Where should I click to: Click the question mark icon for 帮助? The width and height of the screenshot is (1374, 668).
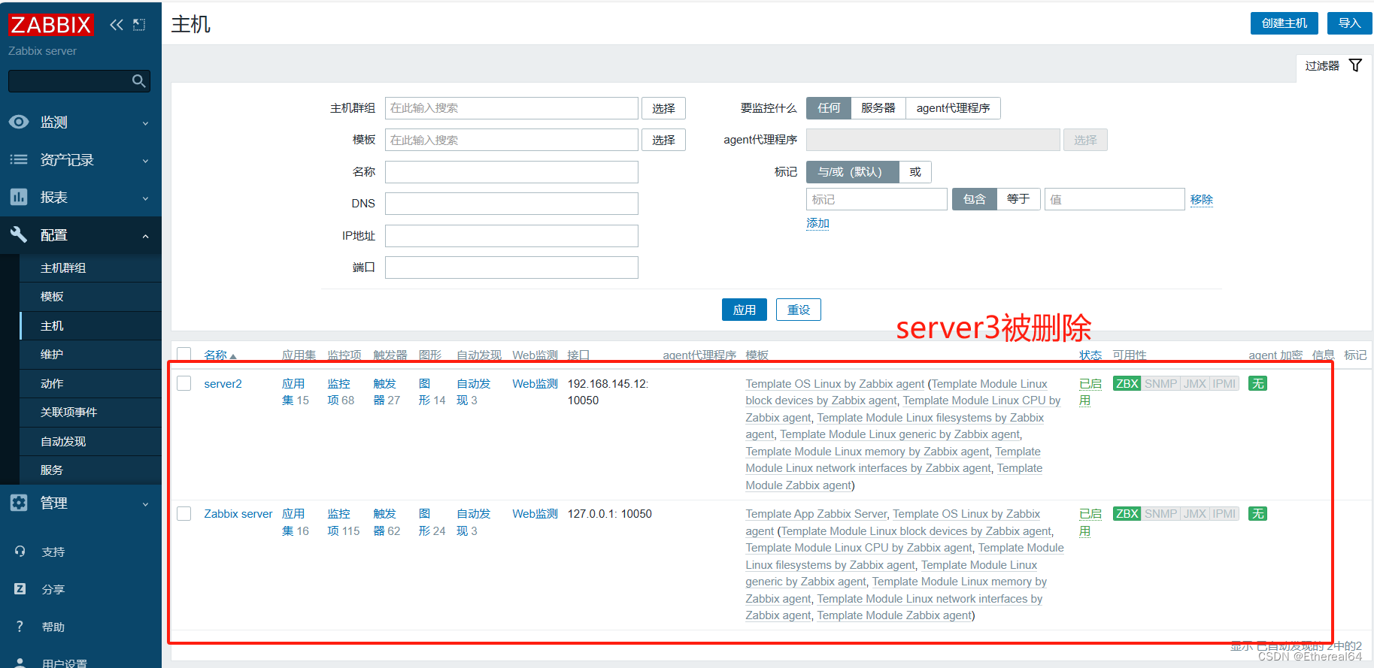tap(20, 627)
